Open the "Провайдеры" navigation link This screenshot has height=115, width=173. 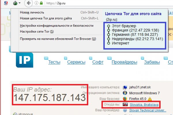[124, 62]
